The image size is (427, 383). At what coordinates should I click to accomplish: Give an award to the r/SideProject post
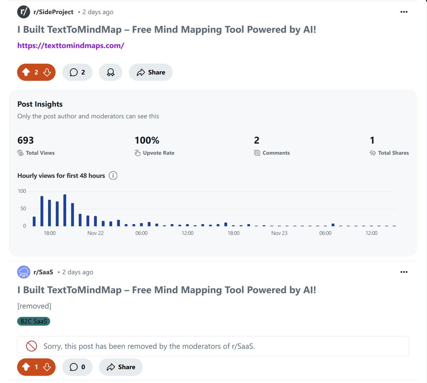[111, 72]
